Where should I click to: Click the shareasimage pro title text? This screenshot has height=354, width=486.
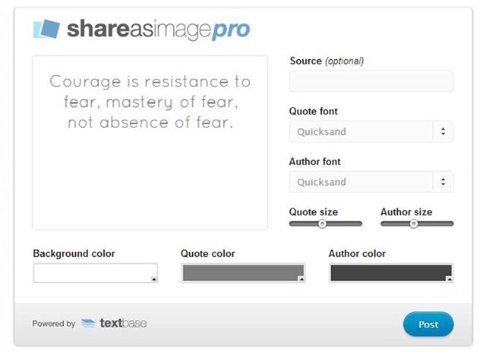(x=158, y=30)
